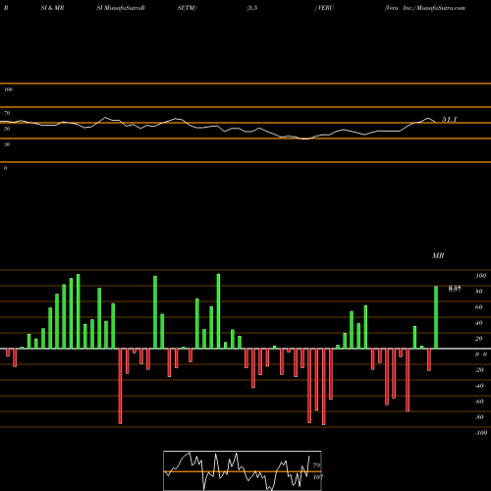Viewport: 491px width, 491px height.
Task: Click the 'SI MunafaSutraR' header text
Action: click(121, 8)
